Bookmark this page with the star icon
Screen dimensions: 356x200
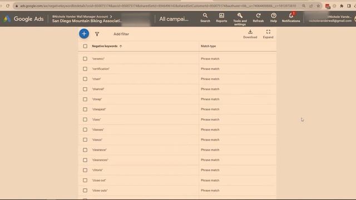pos(318,6)
